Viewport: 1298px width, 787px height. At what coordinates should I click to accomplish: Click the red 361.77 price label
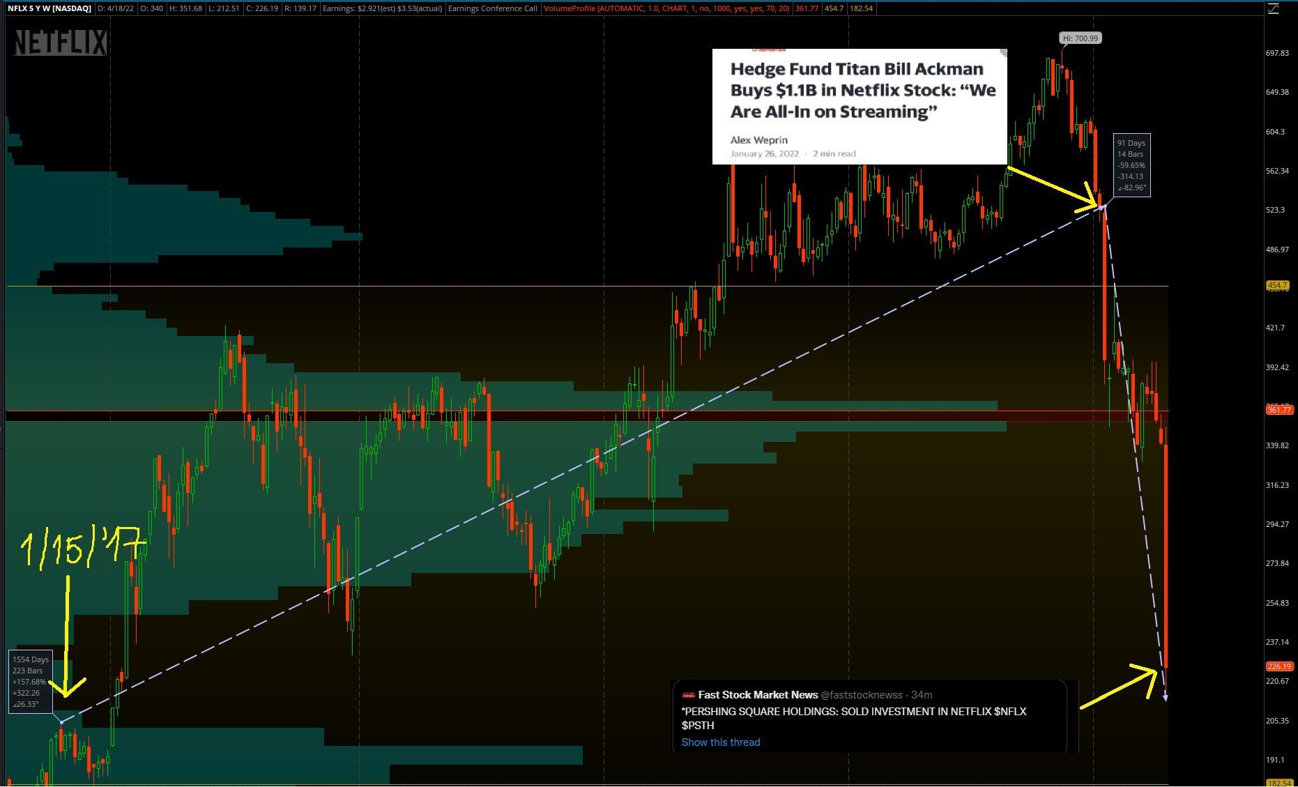1279,410
